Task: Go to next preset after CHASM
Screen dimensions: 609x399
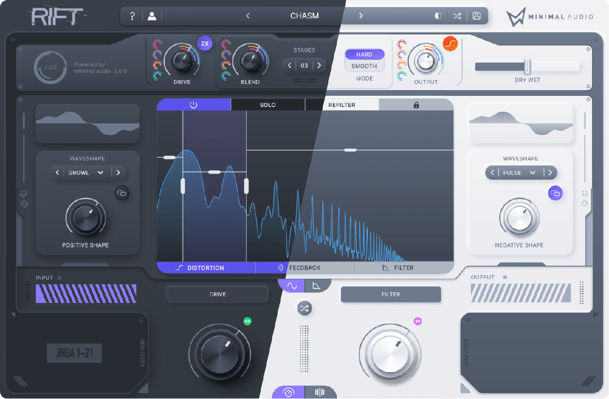Action: coord(361,16)
